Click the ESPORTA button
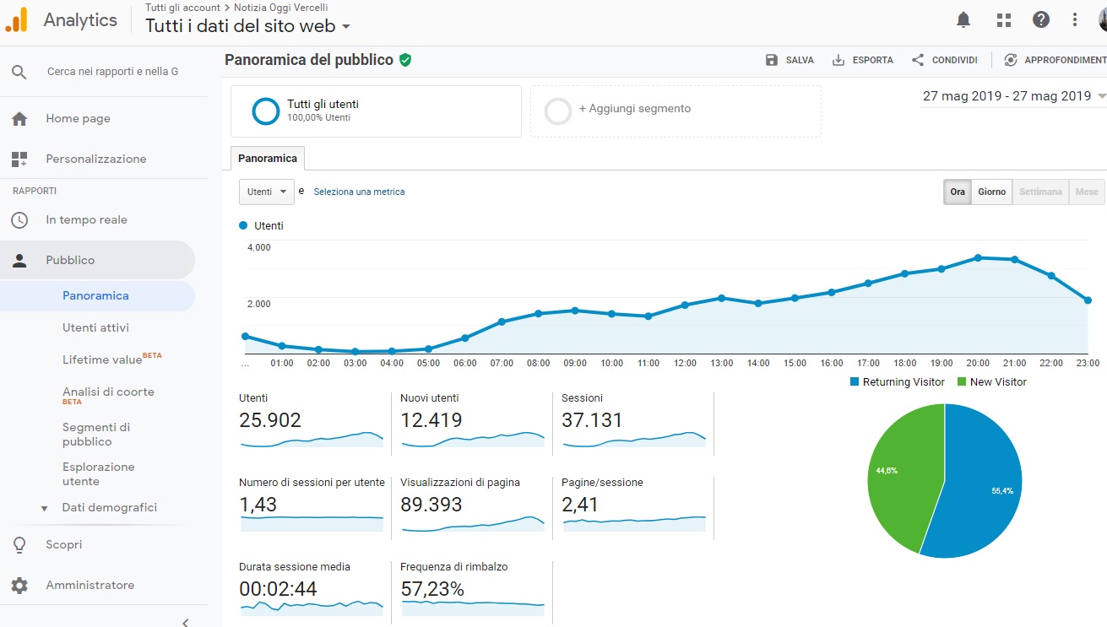 (x=863, y=60)
